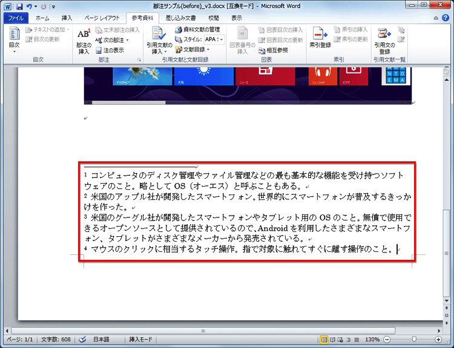Click the Save icon in quick access toolbar
The image size is (454, 348).
pos(19,6)
